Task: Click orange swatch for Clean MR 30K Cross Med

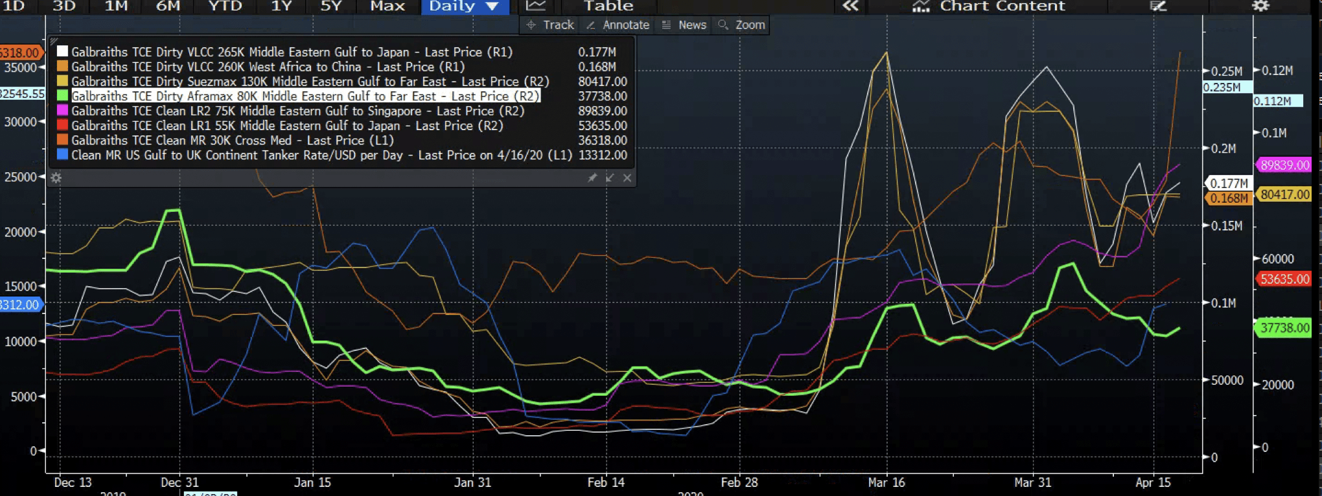Action: [x=62, y=140]
